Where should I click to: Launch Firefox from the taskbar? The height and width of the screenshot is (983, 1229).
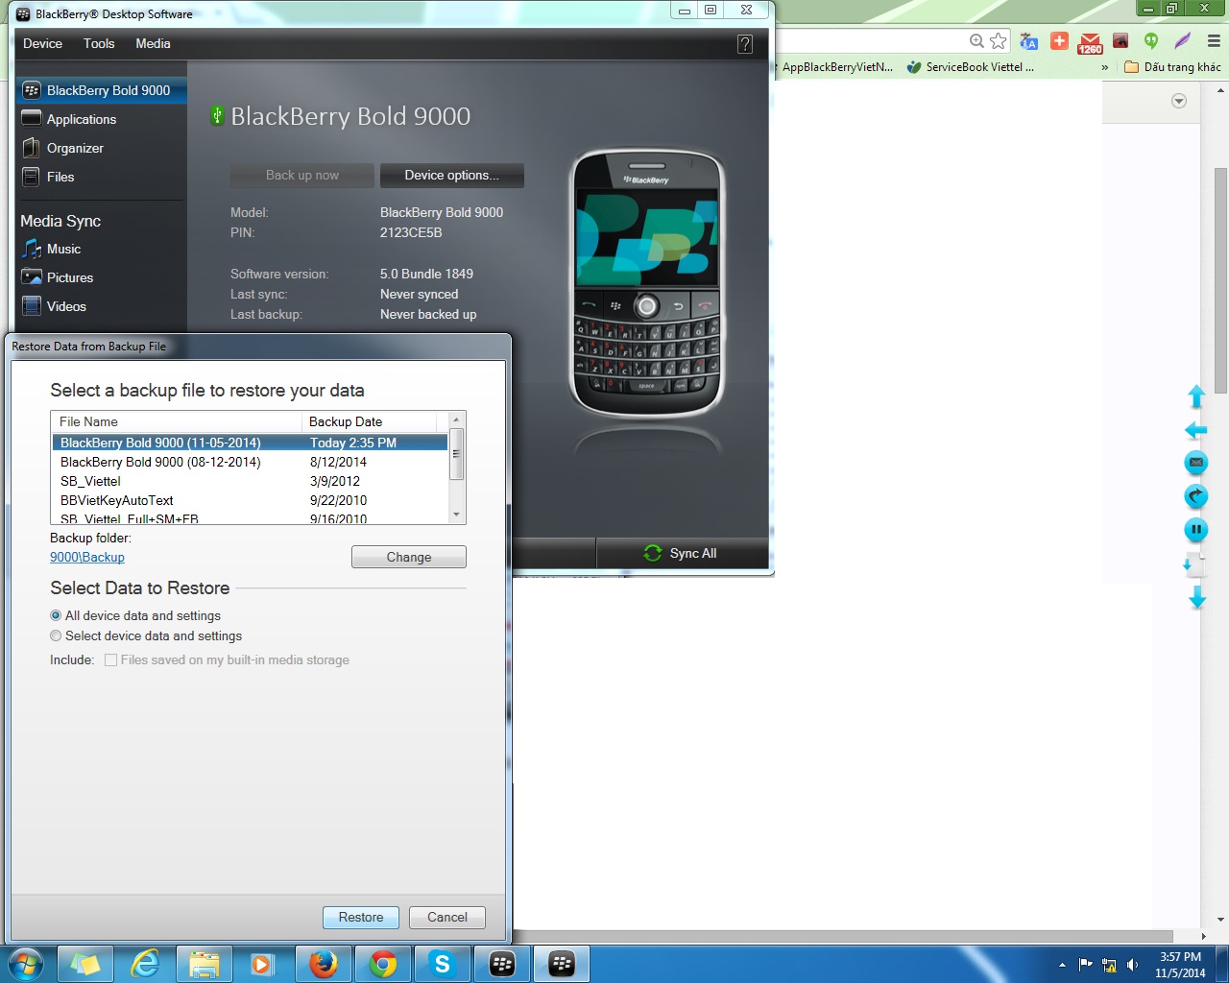[324, 964]
